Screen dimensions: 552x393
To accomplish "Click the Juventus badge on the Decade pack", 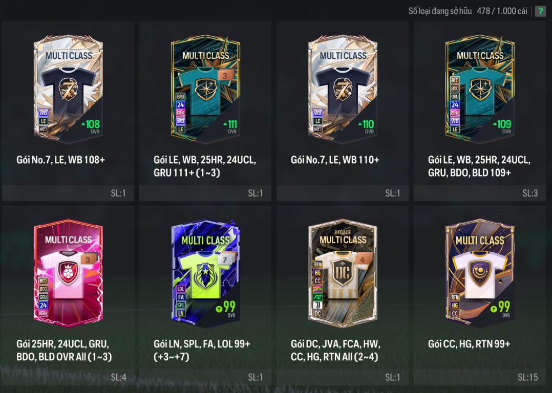I will pyautogui.click(x=317, y=305).
